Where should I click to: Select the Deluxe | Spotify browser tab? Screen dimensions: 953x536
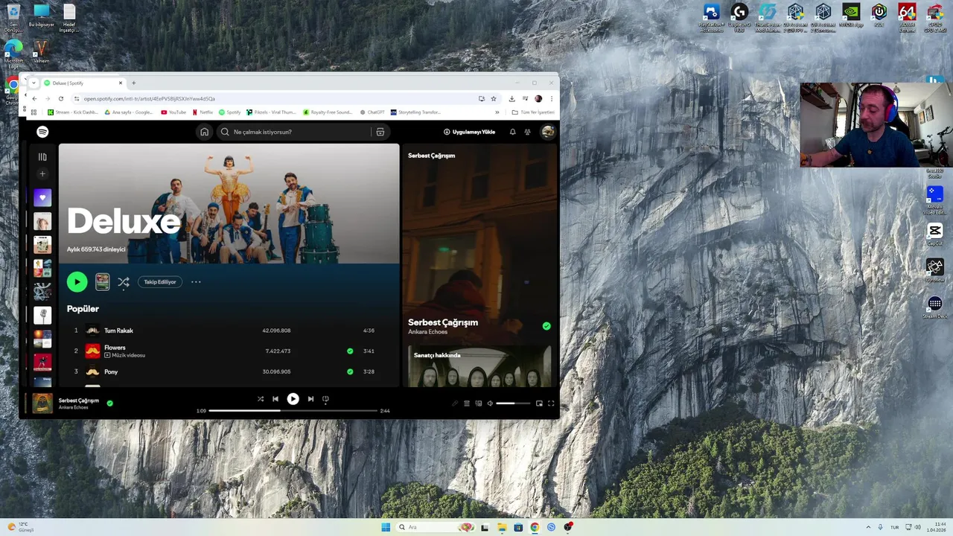click(x=83, y=83)
